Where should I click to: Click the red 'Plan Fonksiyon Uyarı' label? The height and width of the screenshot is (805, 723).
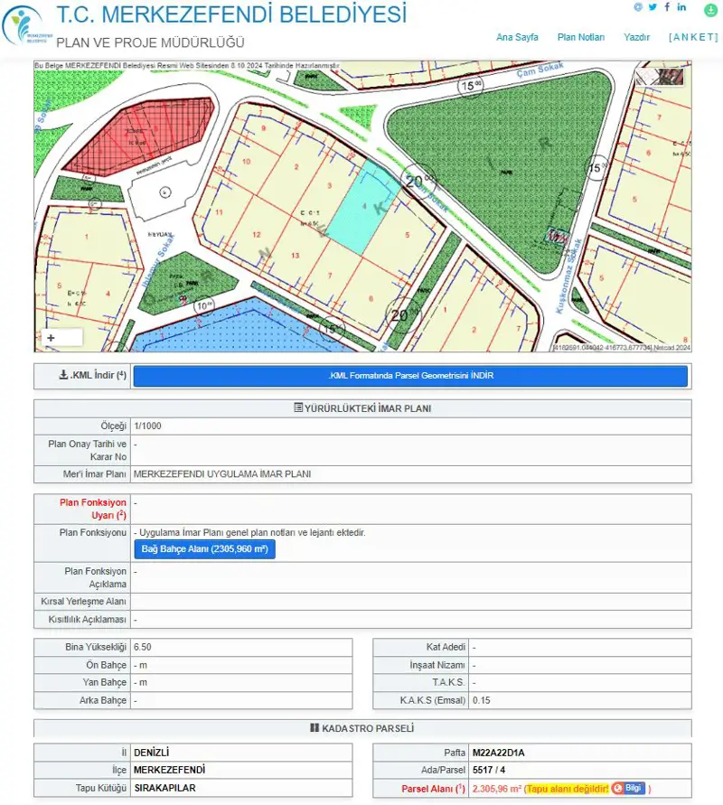tap(93, 509)
